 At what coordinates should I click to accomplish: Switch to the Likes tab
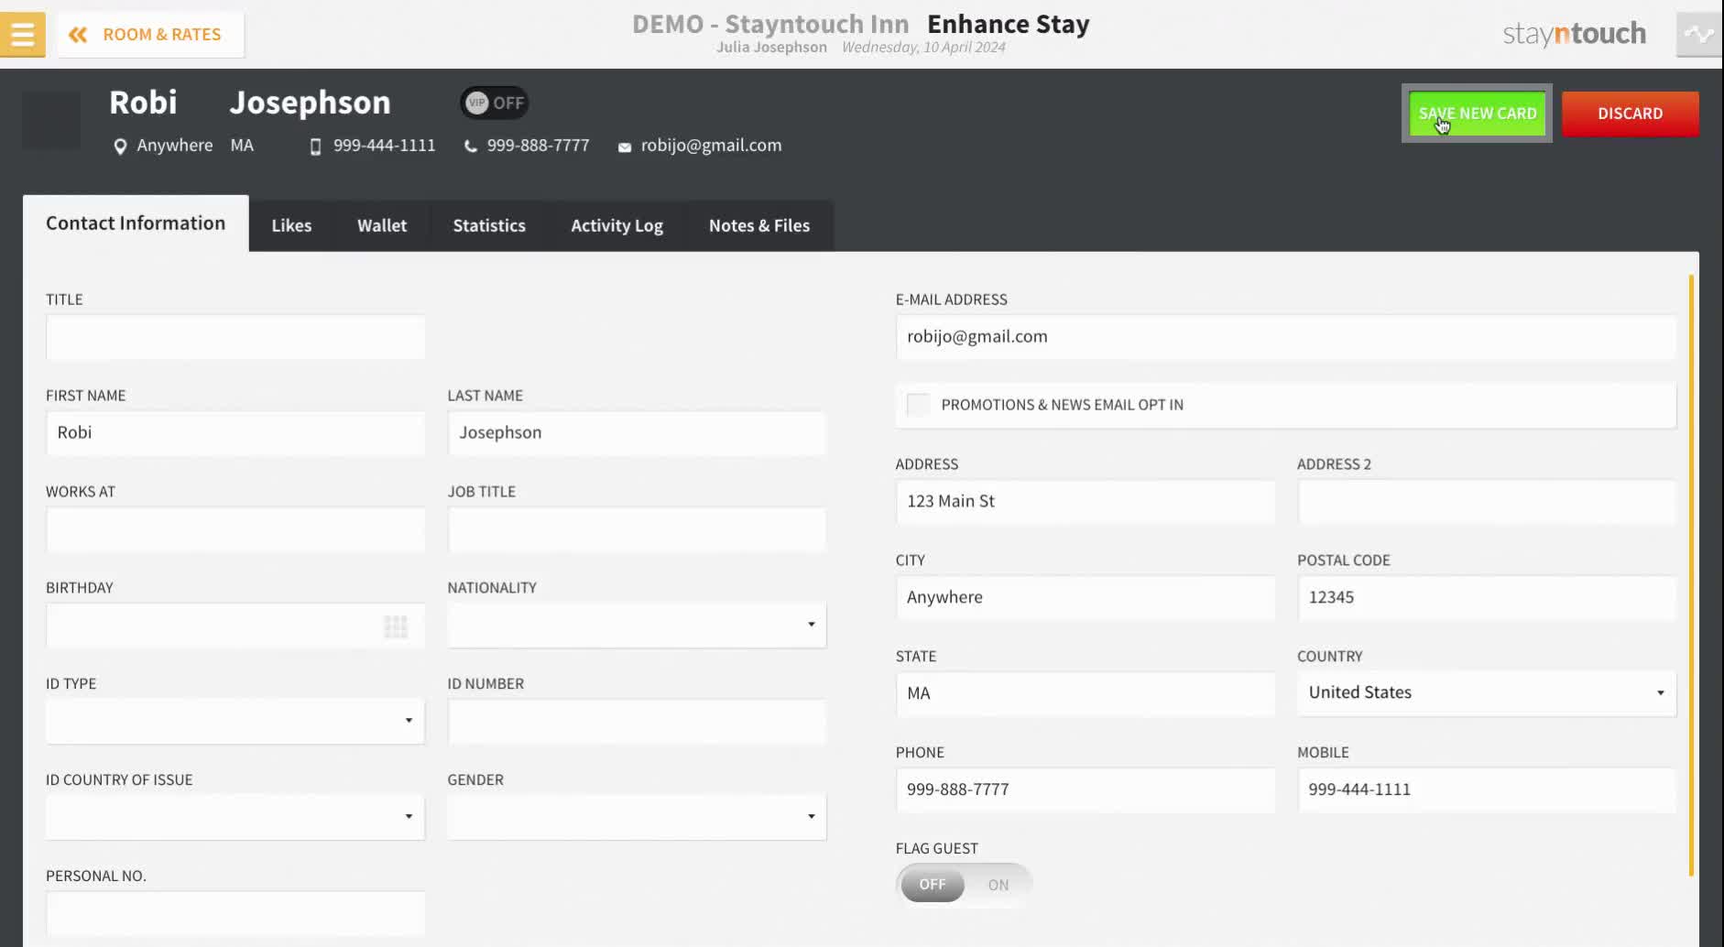291,225
